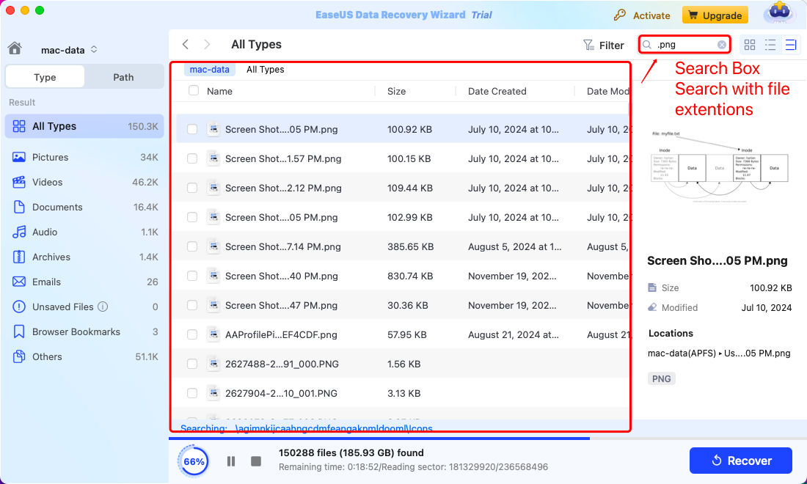Show Unsaved Files category
This screenshot has height=484, width=807.
tap(84, 307)
